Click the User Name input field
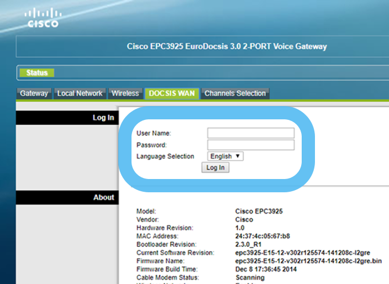This screenshot has height=284, width=389. (250, 133)
